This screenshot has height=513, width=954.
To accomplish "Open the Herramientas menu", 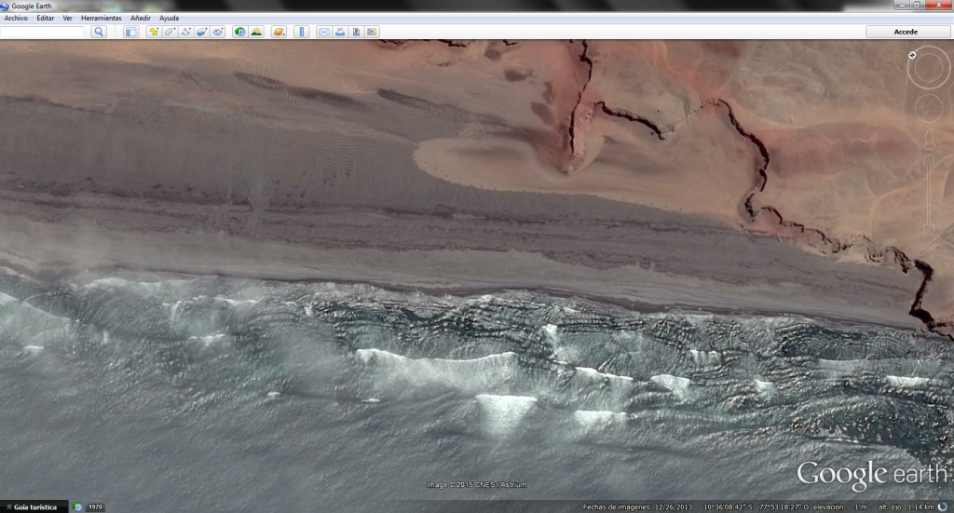I will (101, 19).
